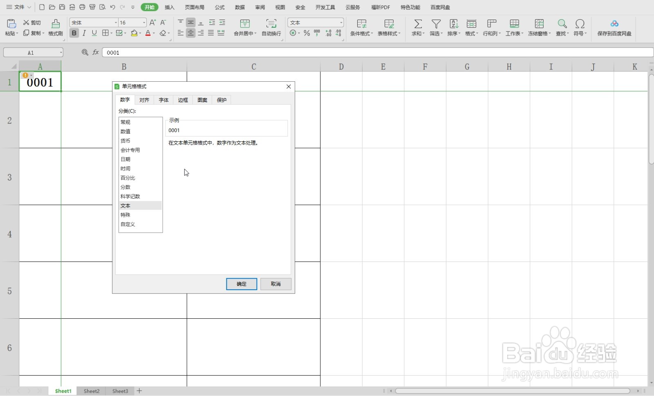Screen dimensions: 654x396
Task: Click the format painter (格式刷) brush
Action: tap(56, 24)
